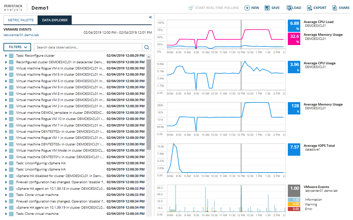Image resolution: width=353 pixels, height=220 pixels.
Task: Click the Export icon
Action: [x=309, y=8]
